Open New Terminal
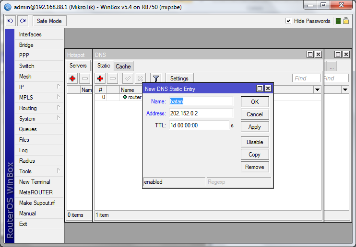 (39, 182)
